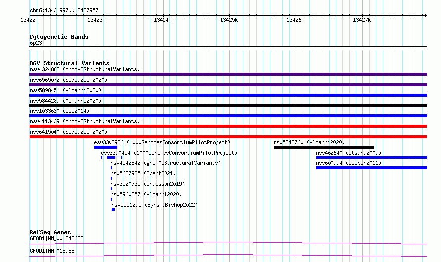This screenshot has width=441, height=262.
Task: Open esv3308926 1000GenomesConsortiumPilotProject label
Action: click(x=162, y=142)
